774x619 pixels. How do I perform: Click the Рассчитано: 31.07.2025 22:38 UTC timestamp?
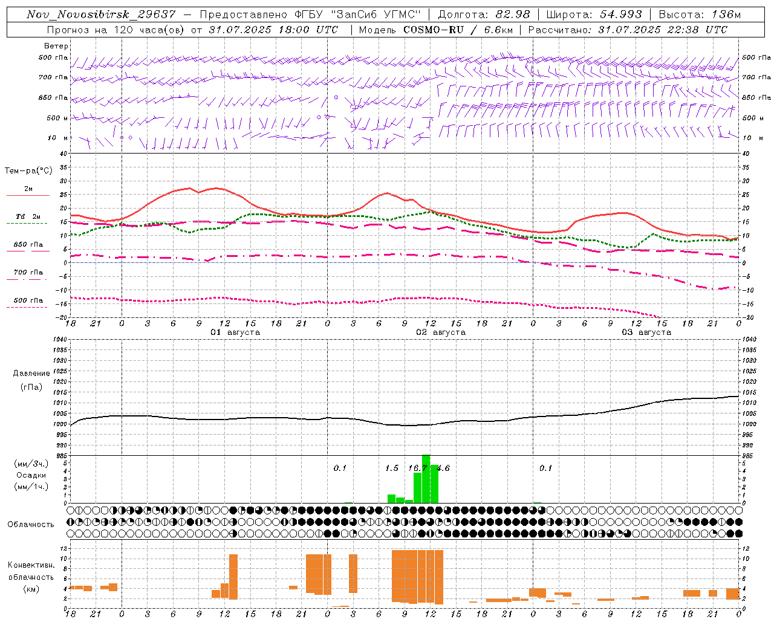click(628, 30)
